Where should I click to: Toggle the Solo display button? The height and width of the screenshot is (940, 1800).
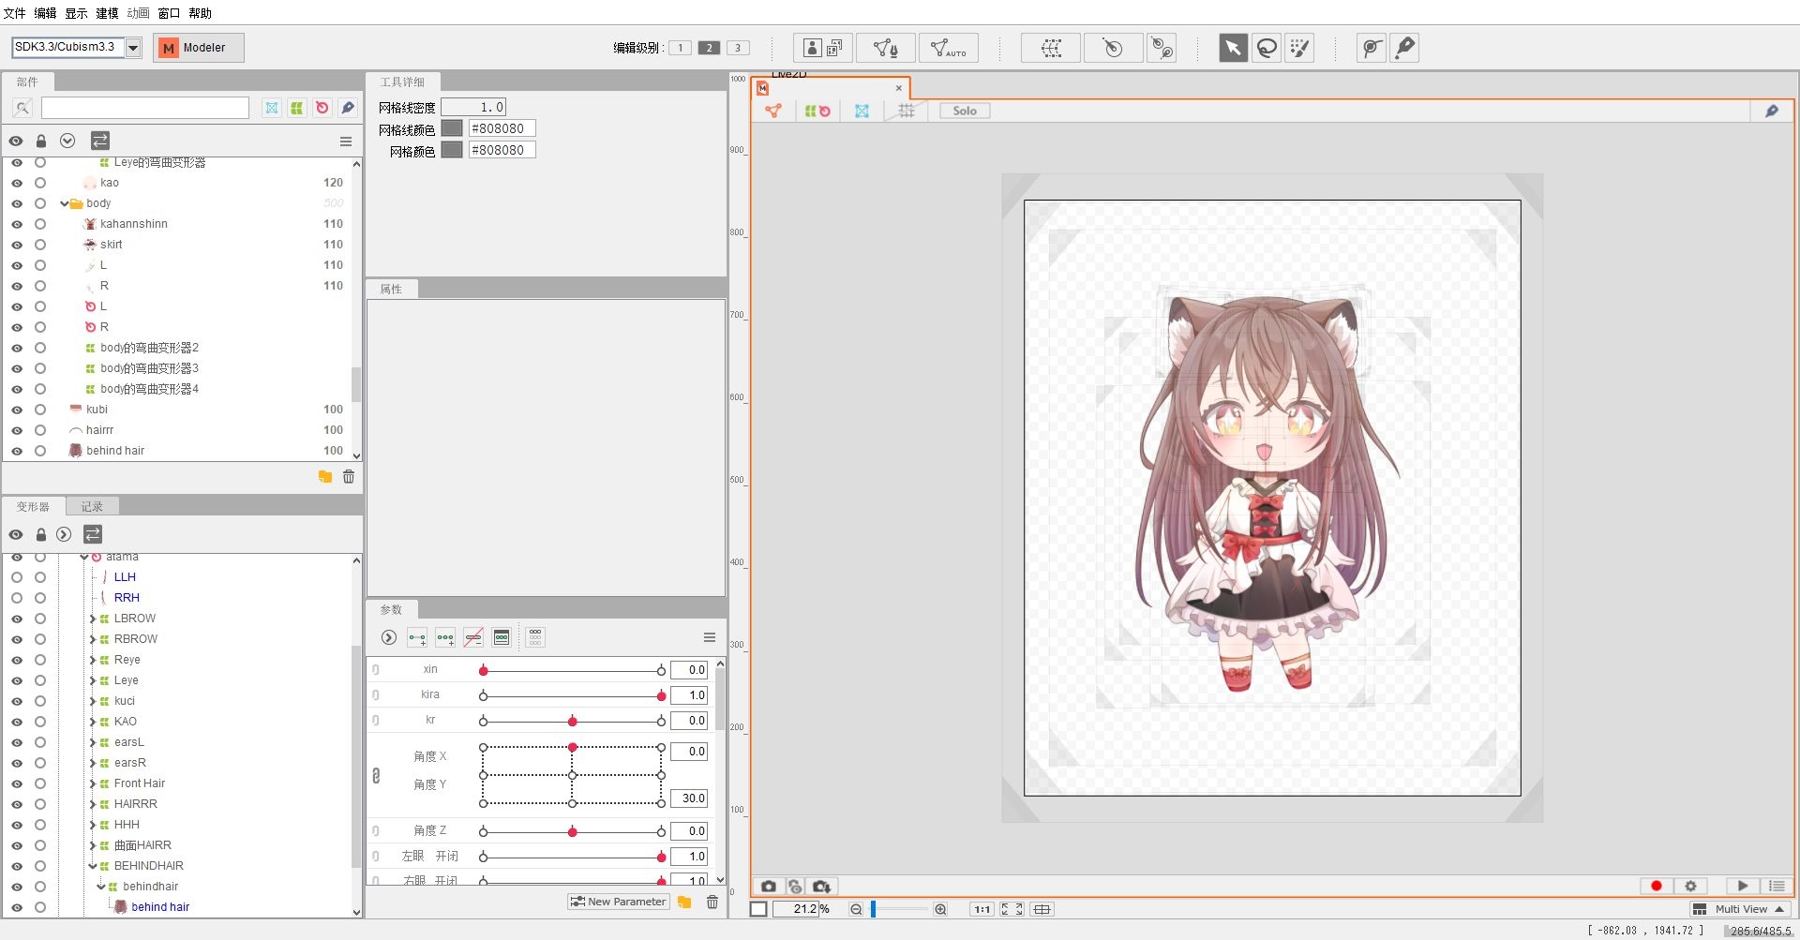965,111
